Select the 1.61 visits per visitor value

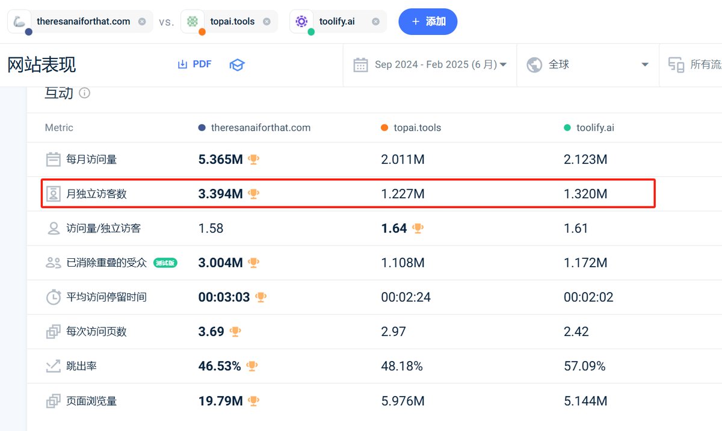[576, 228]
